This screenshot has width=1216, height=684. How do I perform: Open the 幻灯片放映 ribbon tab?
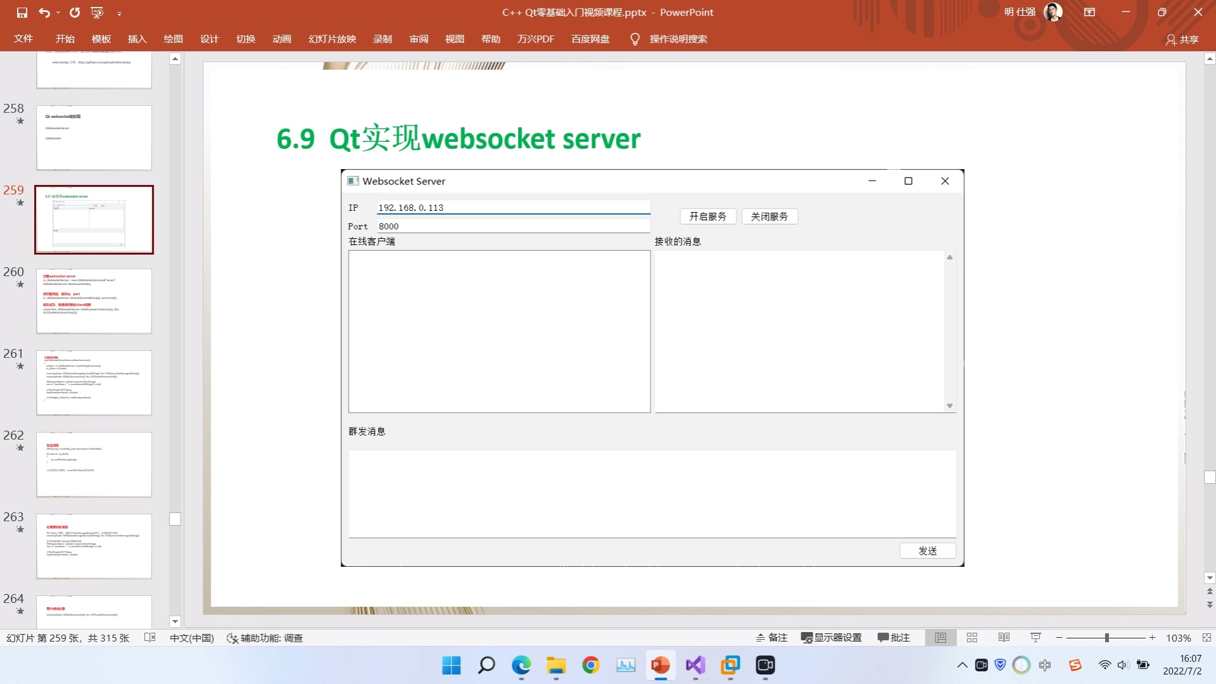332,39
